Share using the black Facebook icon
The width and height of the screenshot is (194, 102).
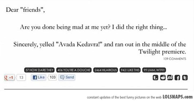tap(177, 78)
